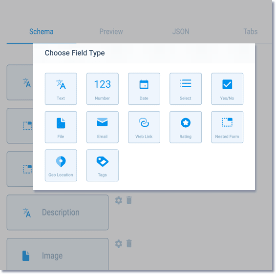Pick the Date field type

(144, 89)
